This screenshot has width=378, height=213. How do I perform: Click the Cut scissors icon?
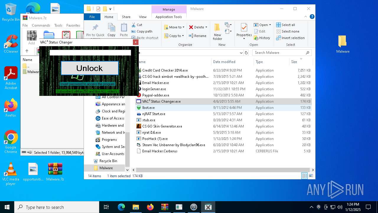pos(133,25)
